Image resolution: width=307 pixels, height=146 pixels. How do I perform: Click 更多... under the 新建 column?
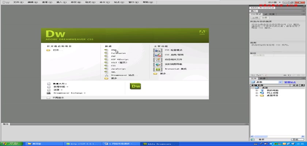[x=116, y=78]
